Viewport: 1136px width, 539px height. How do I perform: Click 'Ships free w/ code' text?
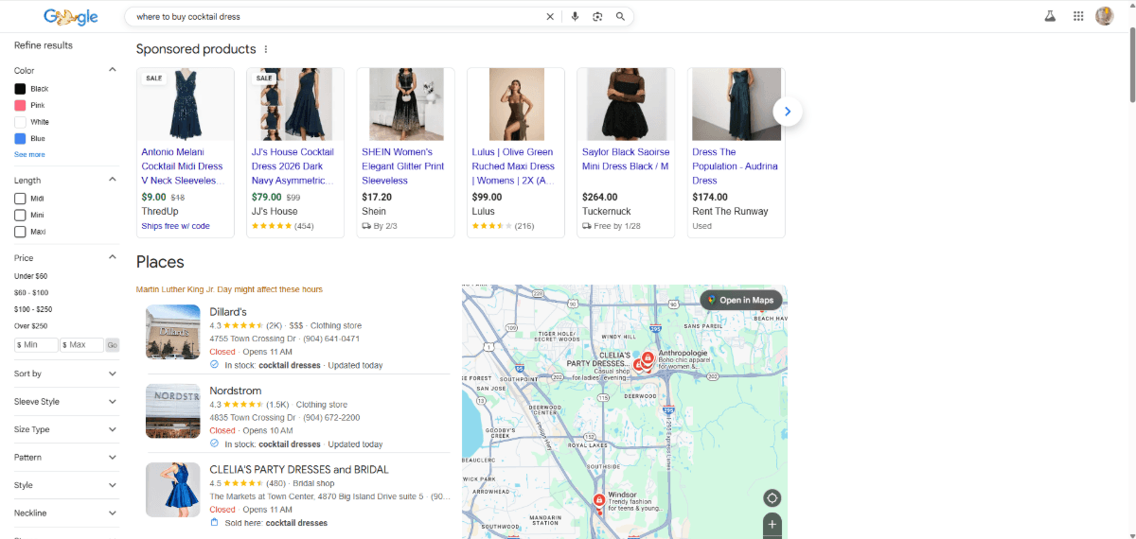click(x=175, y=226)
